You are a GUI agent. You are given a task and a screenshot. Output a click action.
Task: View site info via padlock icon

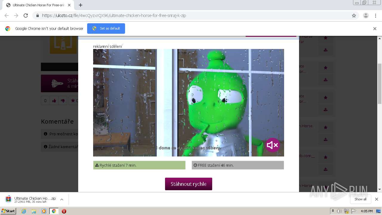pos(37,16)
